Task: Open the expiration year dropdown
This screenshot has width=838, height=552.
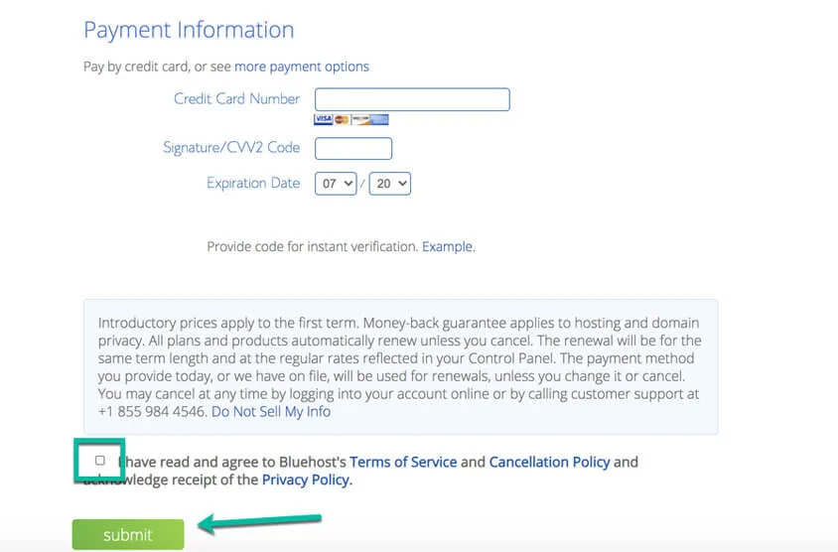Action: (x=389, y=184)
